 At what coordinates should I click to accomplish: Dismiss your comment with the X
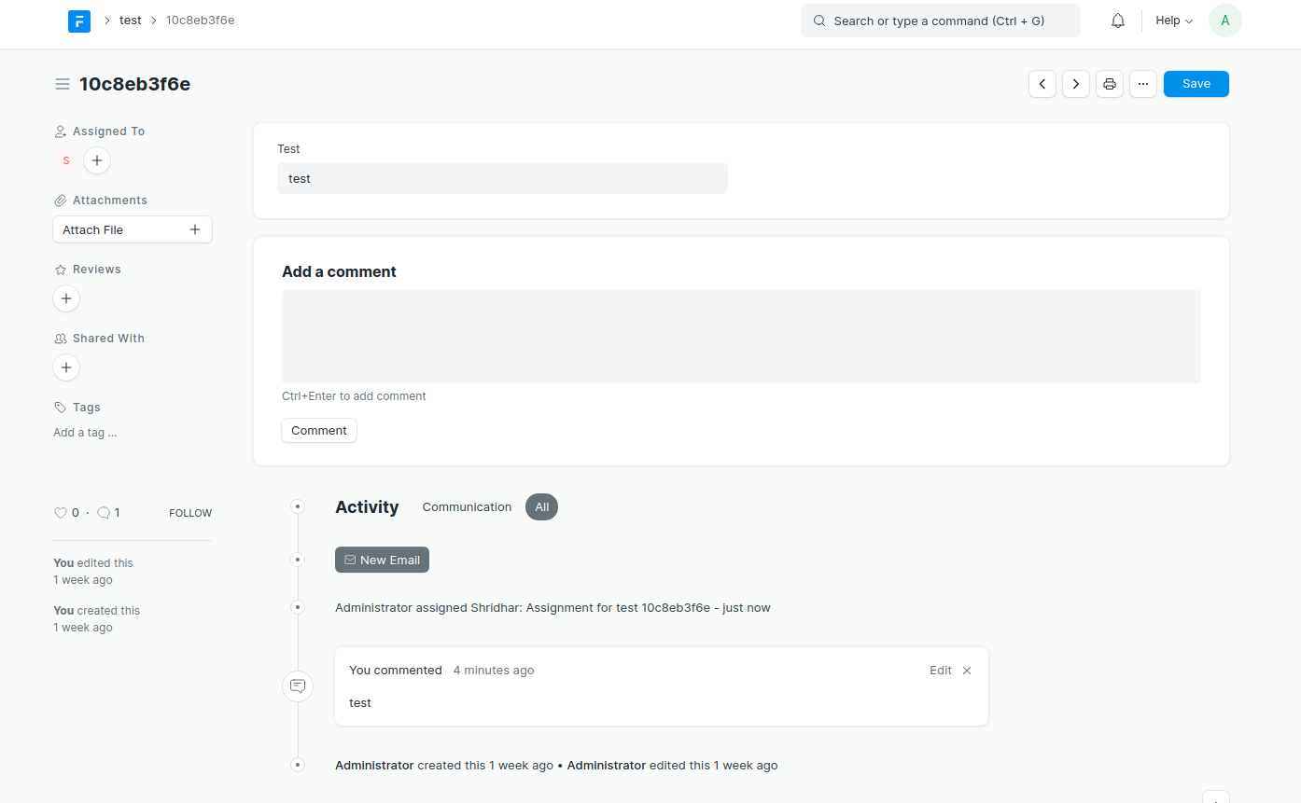point(967,670)
